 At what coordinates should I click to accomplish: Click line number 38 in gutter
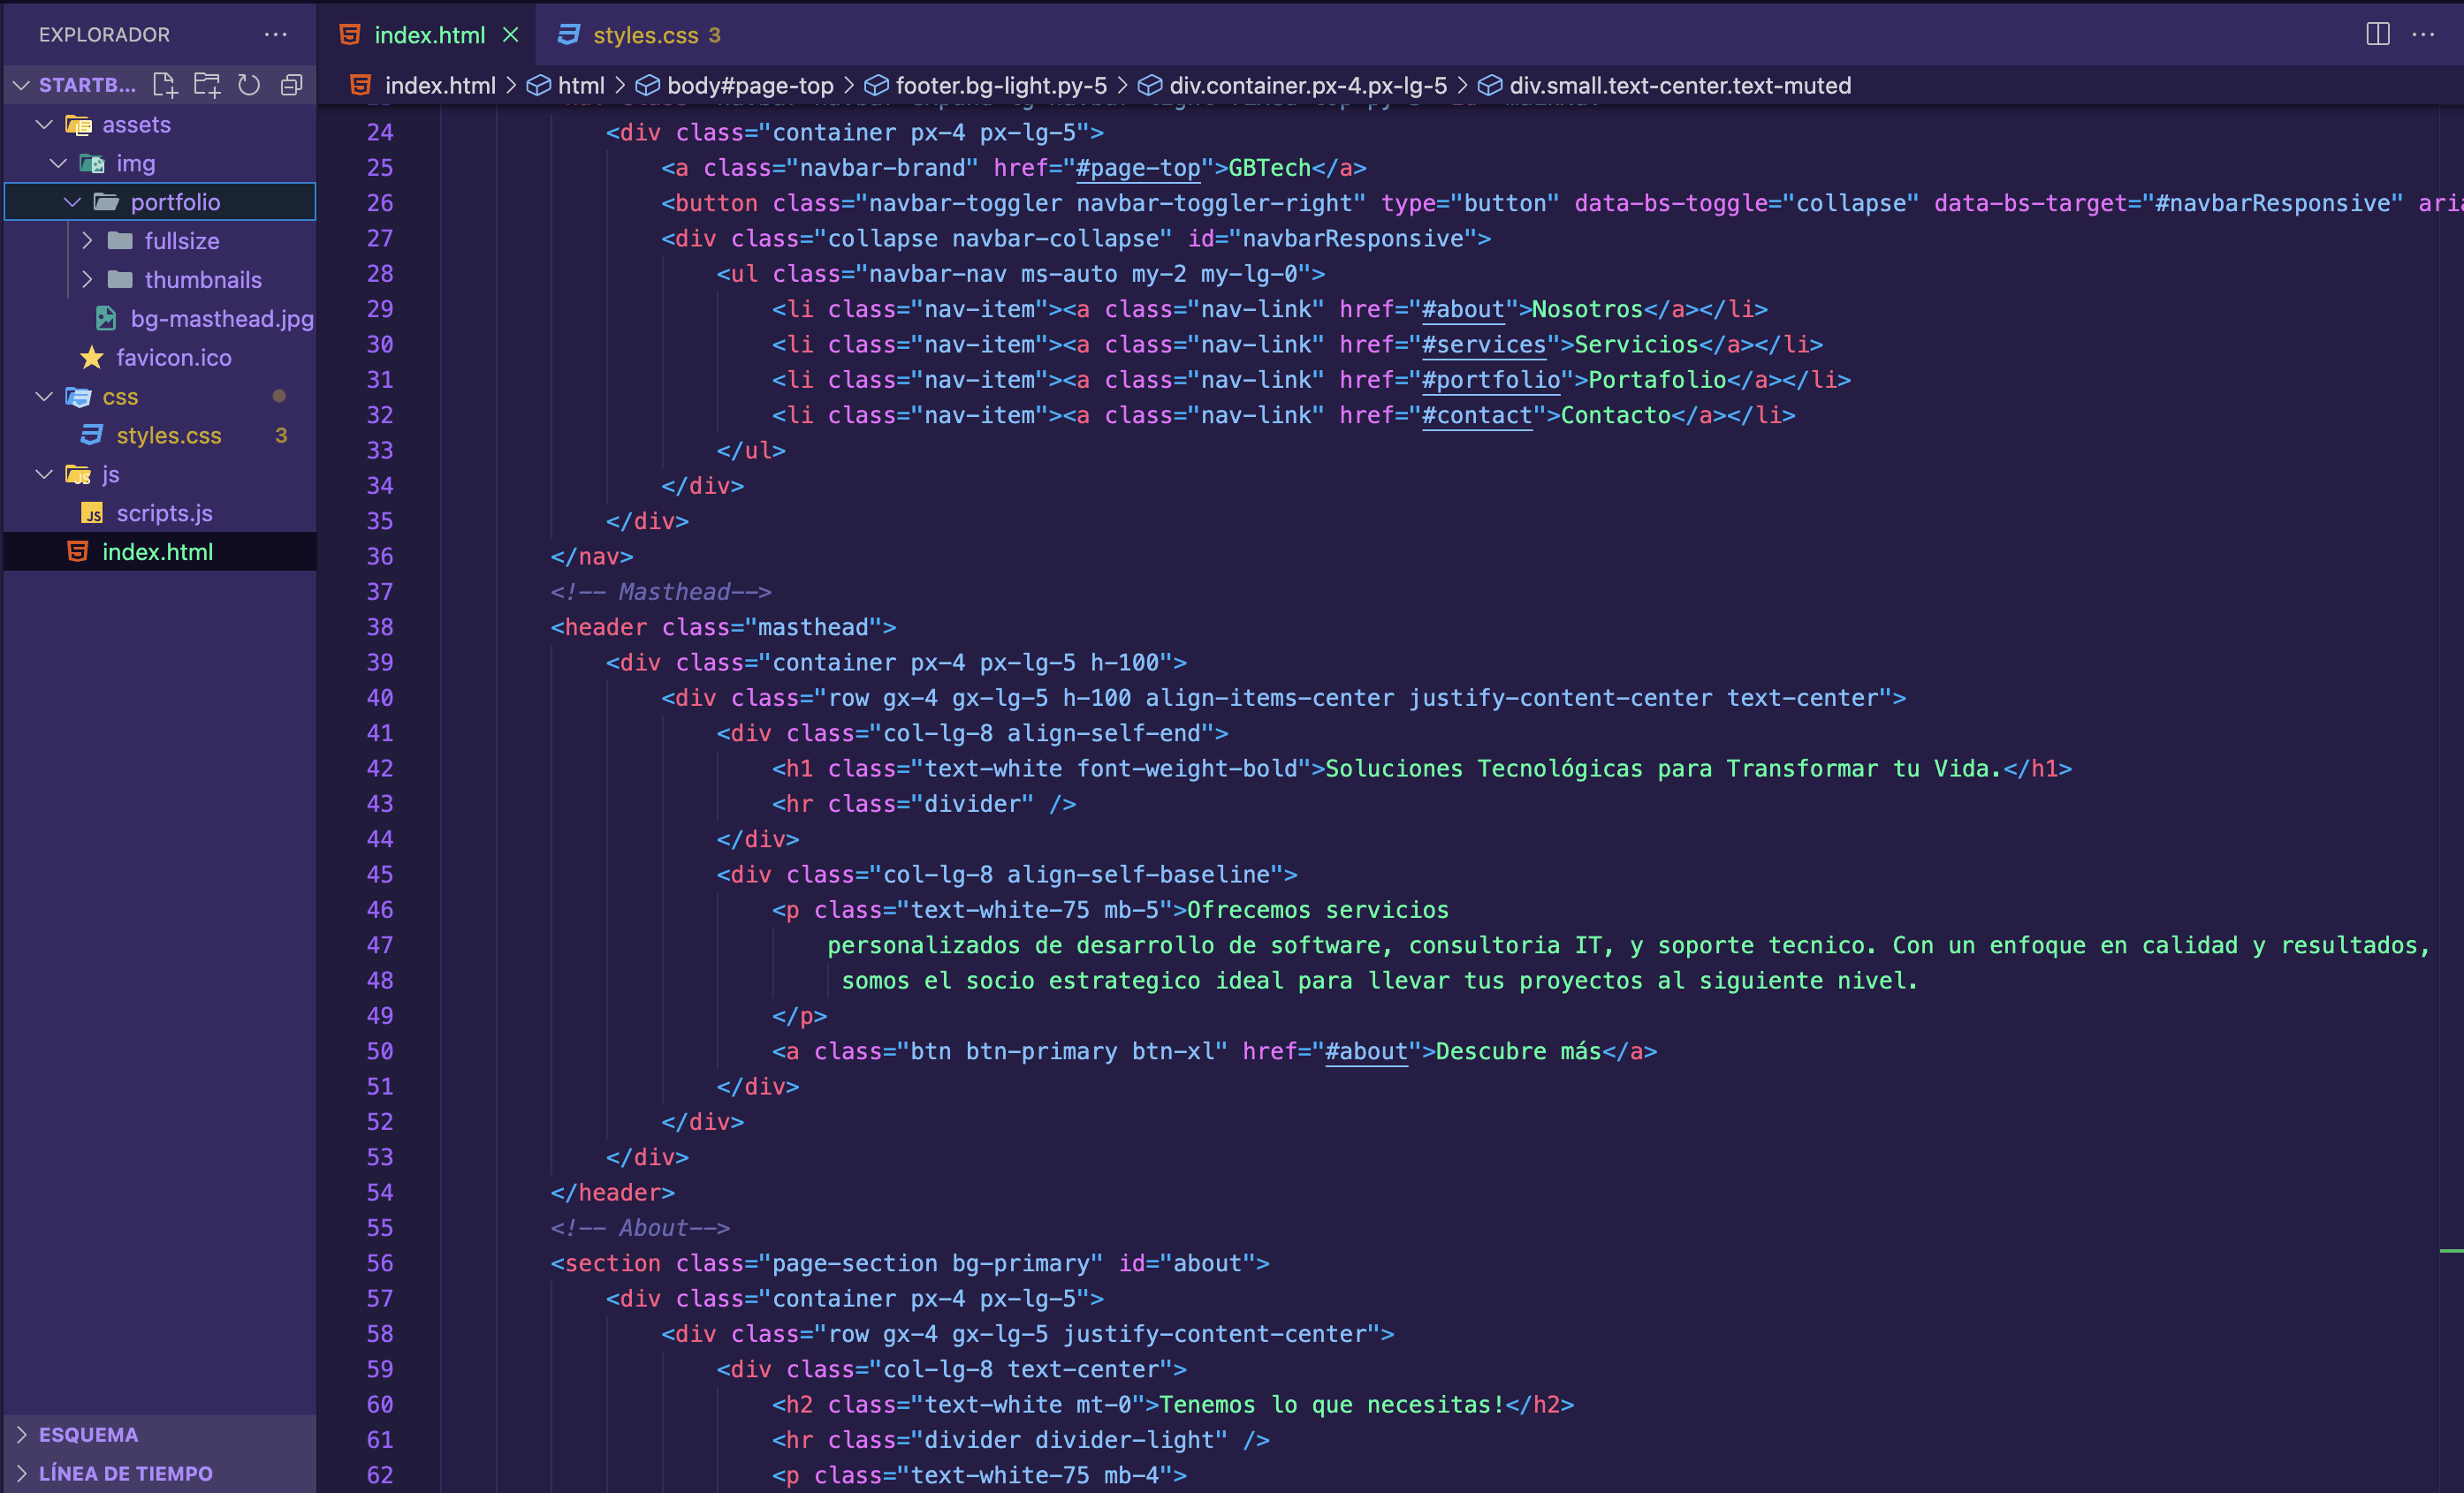pyautogui.click(x=380, y=627)
